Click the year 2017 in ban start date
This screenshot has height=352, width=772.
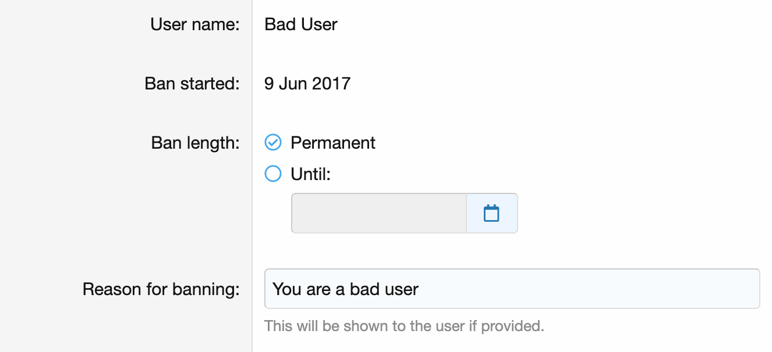click(x=331, y=84)
